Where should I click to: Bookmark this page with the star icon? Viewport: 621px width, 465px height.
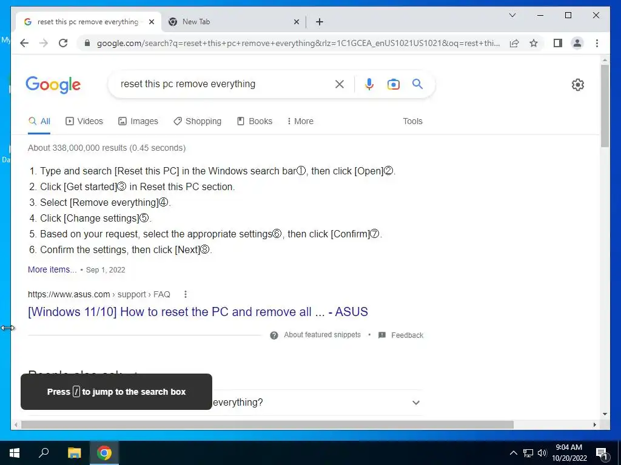(534, 43)
